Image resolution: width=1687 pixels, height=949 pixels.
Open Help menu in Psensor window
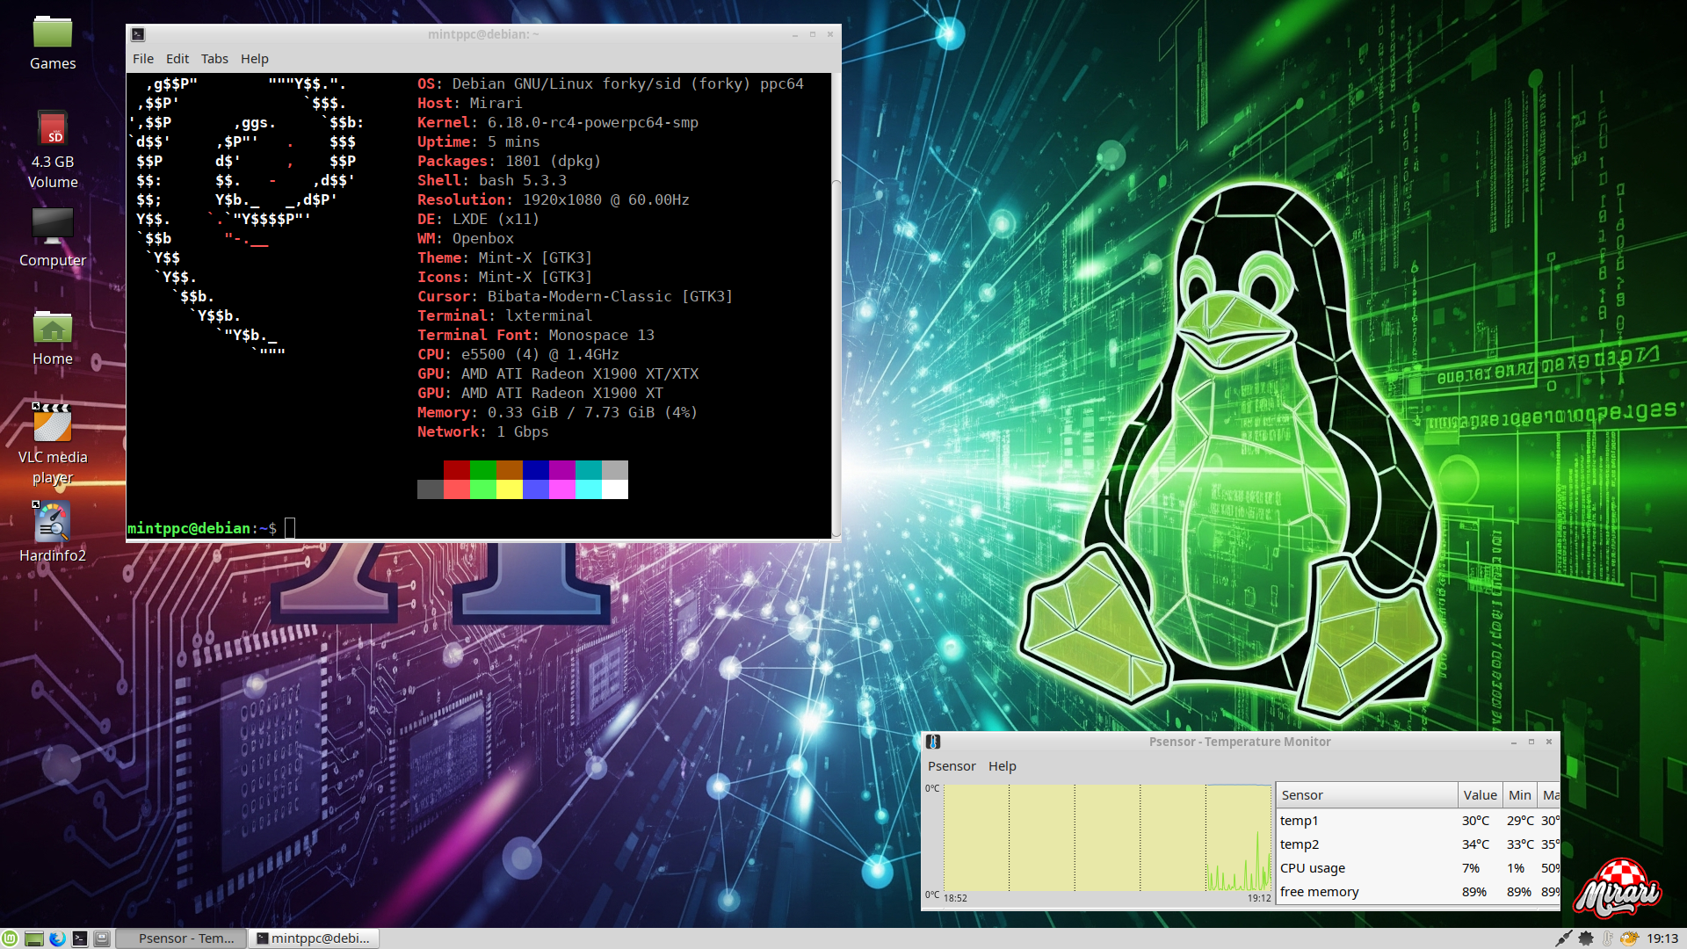1002,766
